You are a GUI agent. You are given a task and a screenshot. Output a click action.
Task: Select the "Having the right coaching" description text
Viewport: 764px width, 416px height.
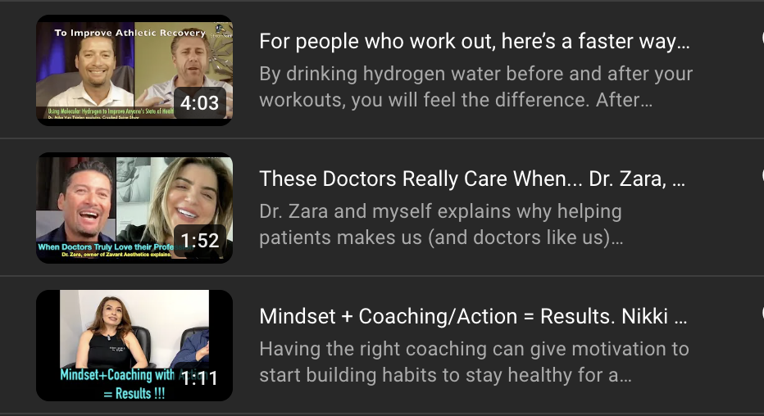[474, 362]
